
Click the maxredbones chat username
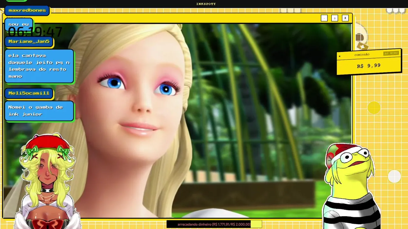27,10
